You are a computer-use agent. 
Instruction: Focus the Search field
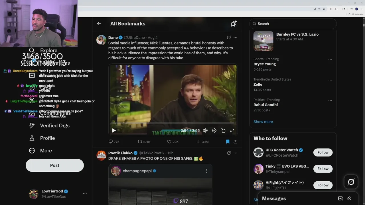click(x=293, y=24)
